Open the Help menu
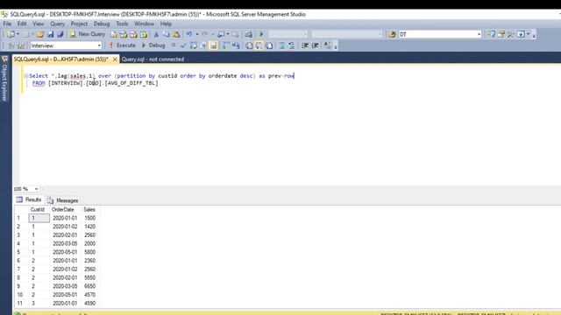The height and width of the screenshot is (315, 561). 166,24
